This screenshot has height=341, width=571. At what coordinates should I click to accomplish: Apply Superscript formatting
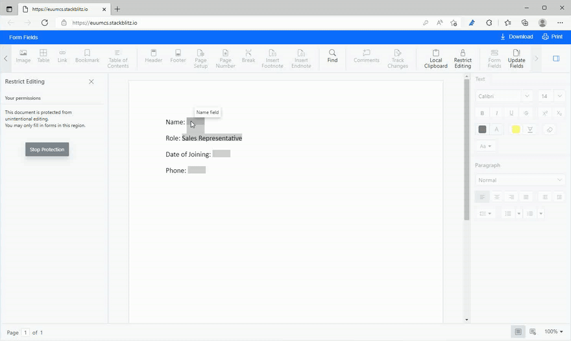545,113
